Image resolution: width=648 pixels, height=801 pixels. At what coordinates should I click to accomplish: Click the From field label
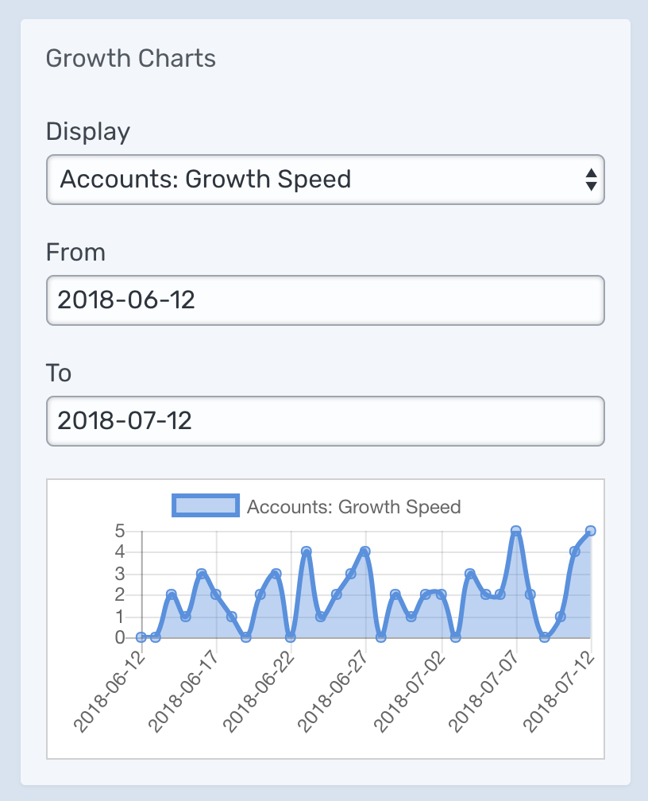tap(75, 253)
